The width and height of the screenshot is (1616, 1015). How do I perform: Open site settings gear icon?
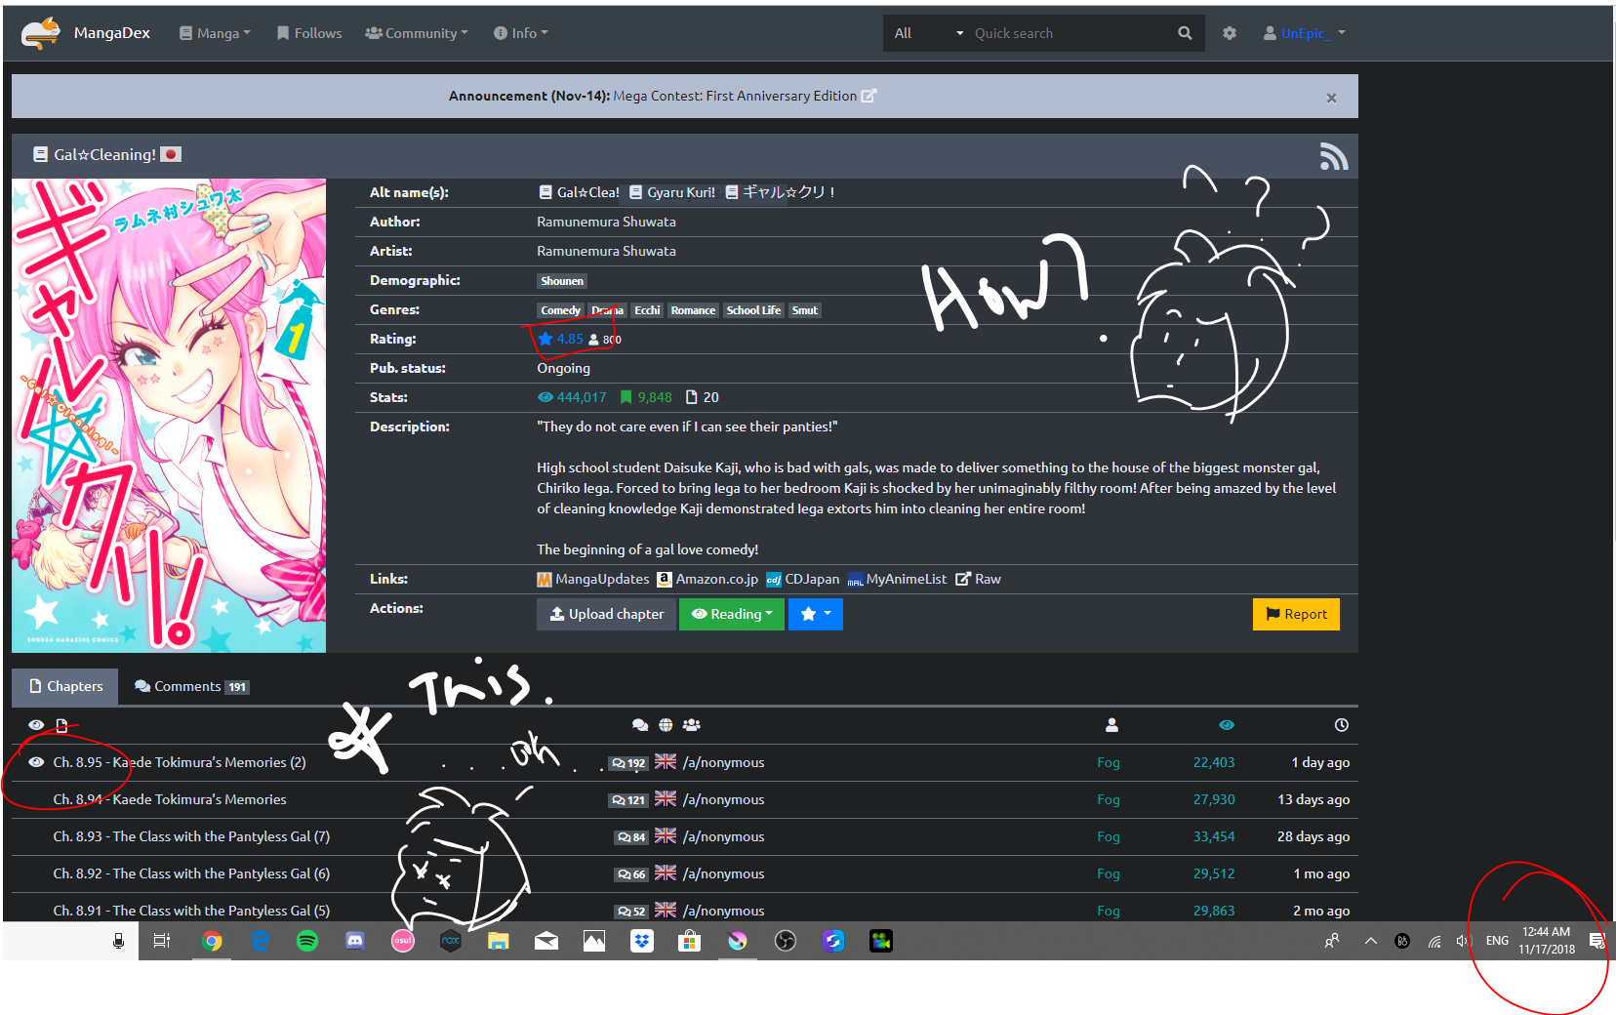(1230, 33)
